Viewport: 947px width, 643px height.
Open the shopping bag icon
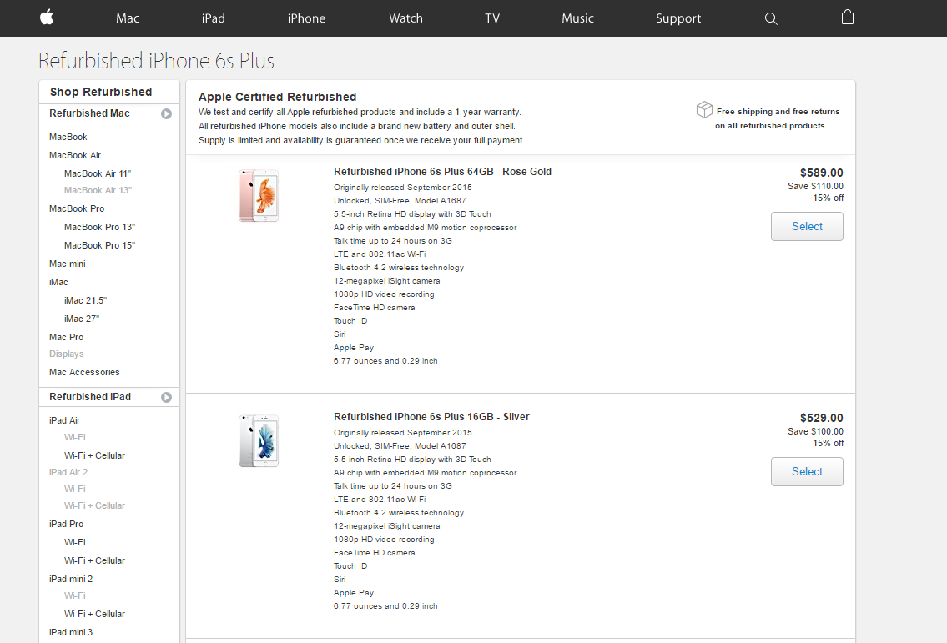(x=848, y=17)
